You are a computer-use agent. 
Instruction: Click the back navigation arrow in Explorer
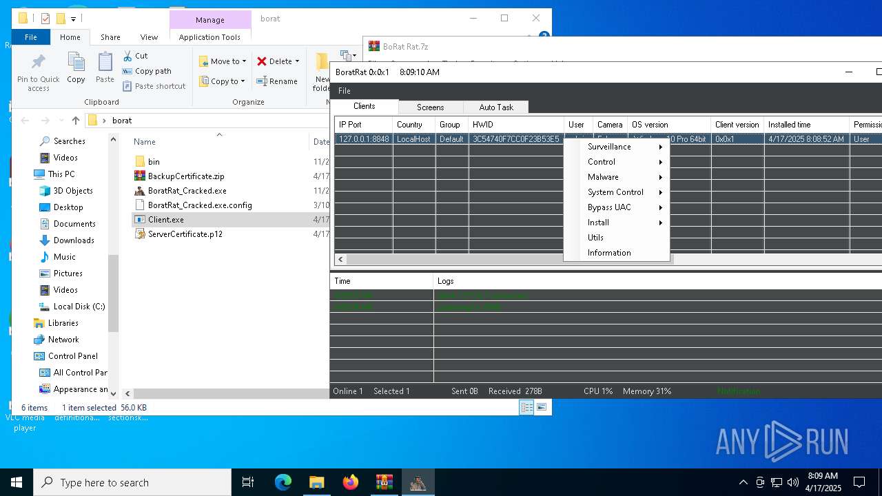[25, 121]
